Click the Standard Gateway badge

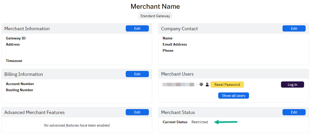(x=155, y=16)
